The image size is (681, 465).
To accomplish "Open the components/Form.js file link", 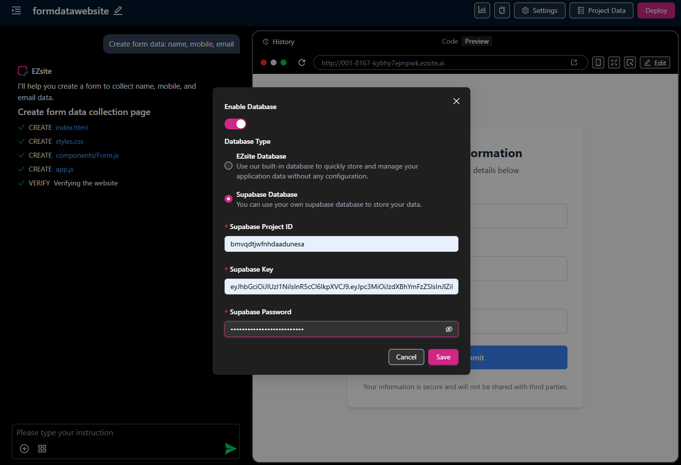I will [87, 155].
